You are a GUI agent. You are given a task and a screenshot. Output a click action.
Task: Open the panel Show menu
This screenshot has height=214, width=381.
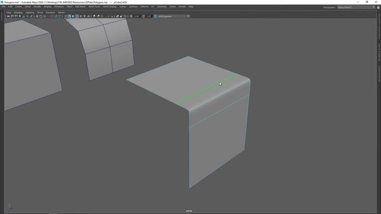click(x=40, y=12)
